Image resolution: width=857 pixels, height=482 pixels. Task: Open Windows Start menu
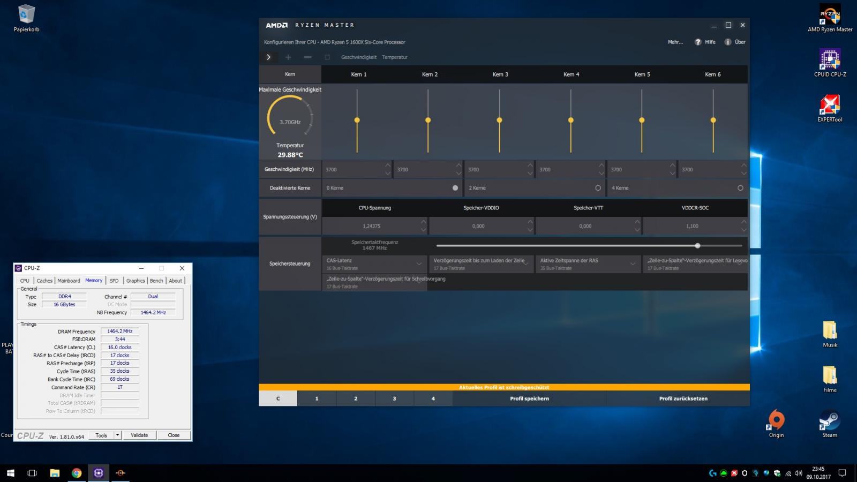coord(10,473)
